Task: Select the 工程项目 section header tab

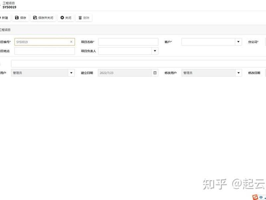Action: [x=5, y=30]
